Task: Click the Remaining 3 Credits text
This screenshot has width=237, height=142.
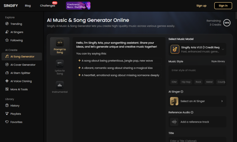Action: [x=214, y=23]
